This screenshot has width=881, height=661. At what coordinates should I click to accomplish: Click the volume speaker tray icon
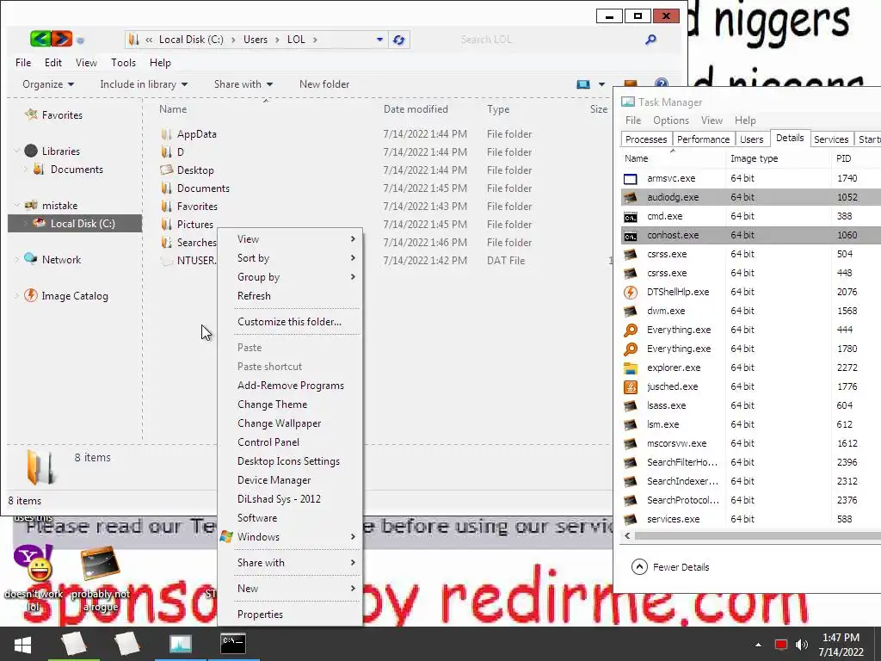click(801, 645)
